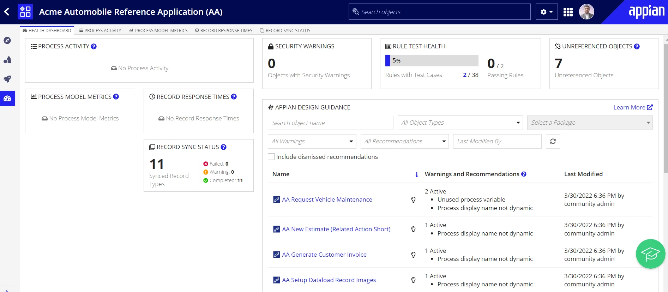
Task: Open the Explore compass view in sidebar
Action: tap(7, 41)
